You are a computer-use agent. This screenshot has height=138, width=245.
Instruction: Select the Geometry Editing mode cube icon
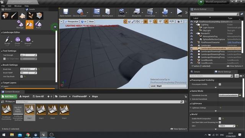[39, 16]
